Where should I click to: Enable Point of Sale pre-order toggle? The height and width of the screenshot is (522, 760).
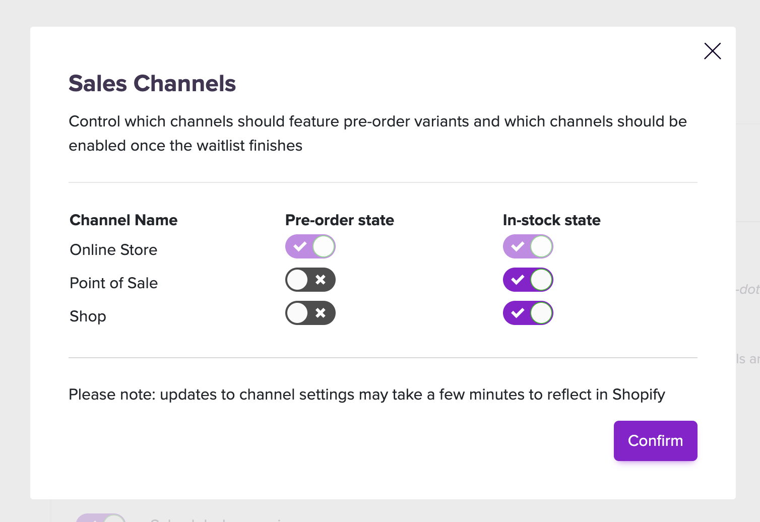[x=310, y=280]
